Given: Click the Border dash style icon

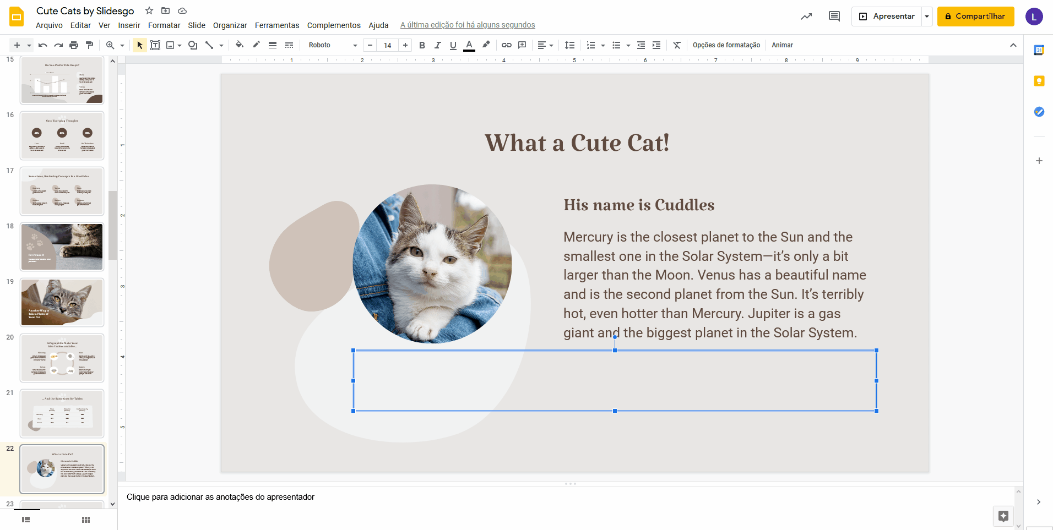Looking at the screenshot, I should (289, 45).
